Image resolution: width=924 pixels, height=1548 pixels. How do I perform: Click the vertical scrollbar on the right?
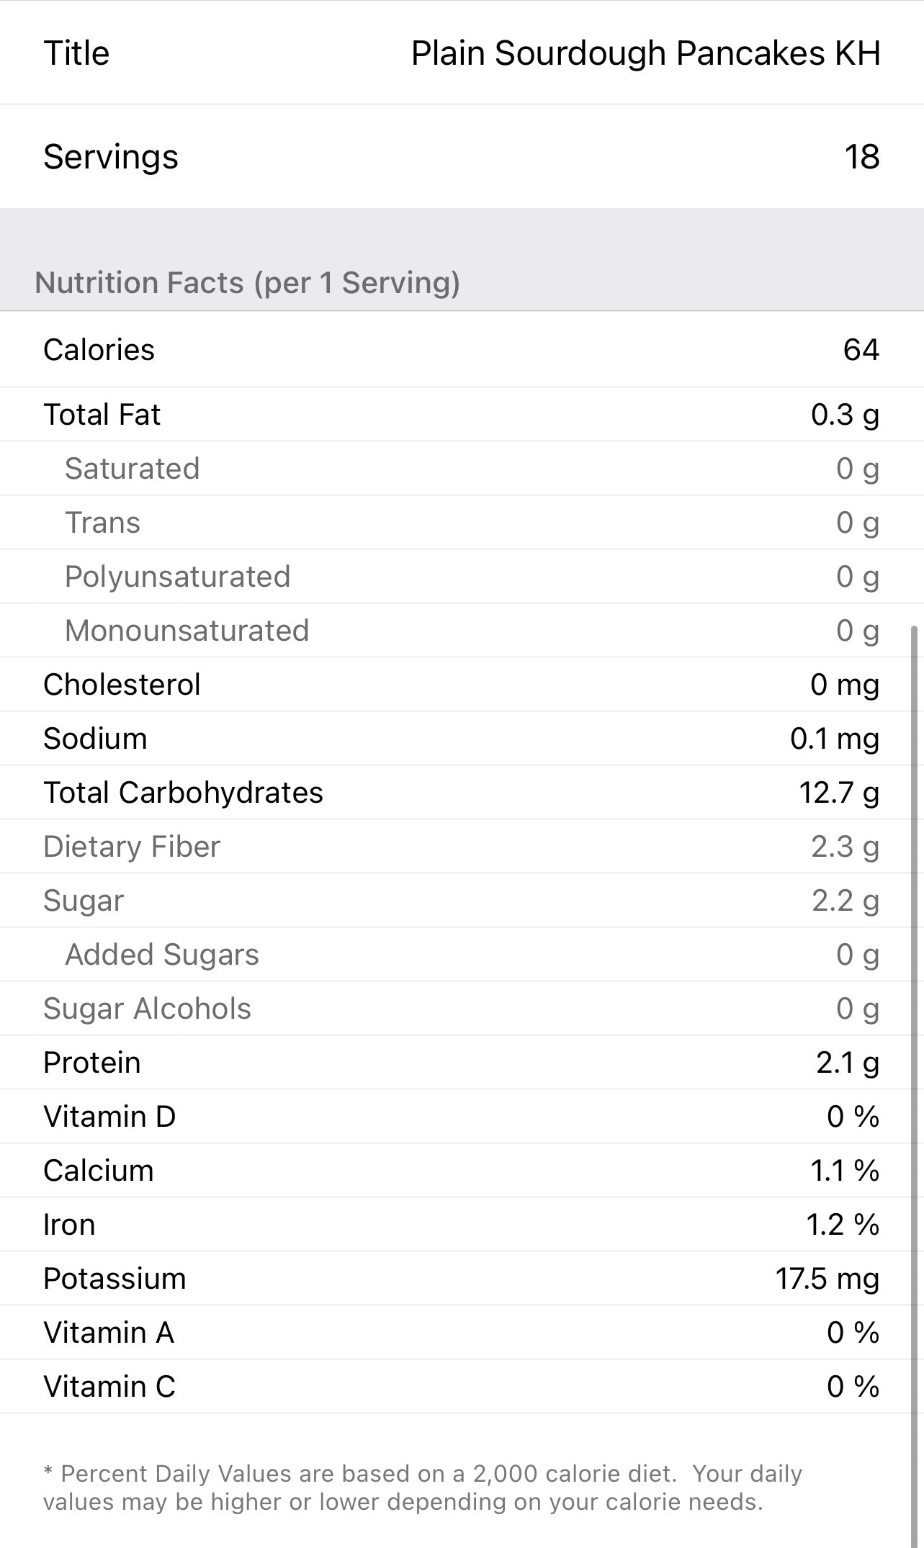click(x=915, y=1008)
